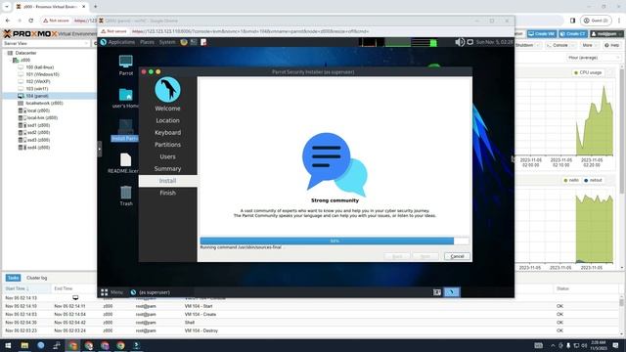Open user's Home folder icon on Parrot desktop
The image size is (626, 352).
tap(126, 95)
